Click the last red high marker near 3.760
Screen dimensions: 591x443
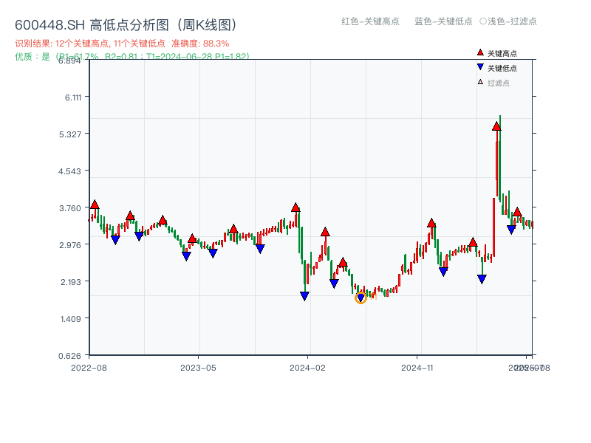pyautogui.click(x=517, y=212)
